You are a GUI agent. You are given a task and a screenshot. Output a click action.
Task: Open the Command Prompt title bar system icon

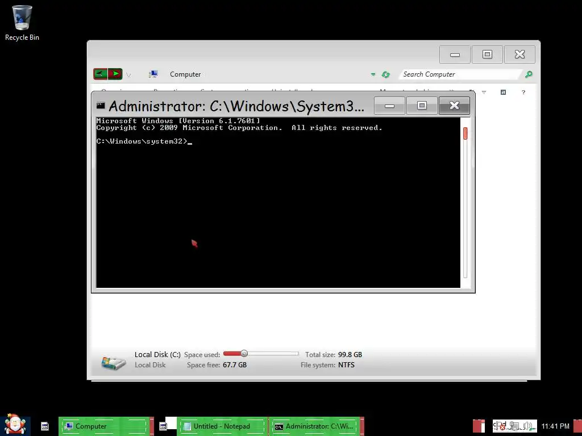tap(101, 106)
